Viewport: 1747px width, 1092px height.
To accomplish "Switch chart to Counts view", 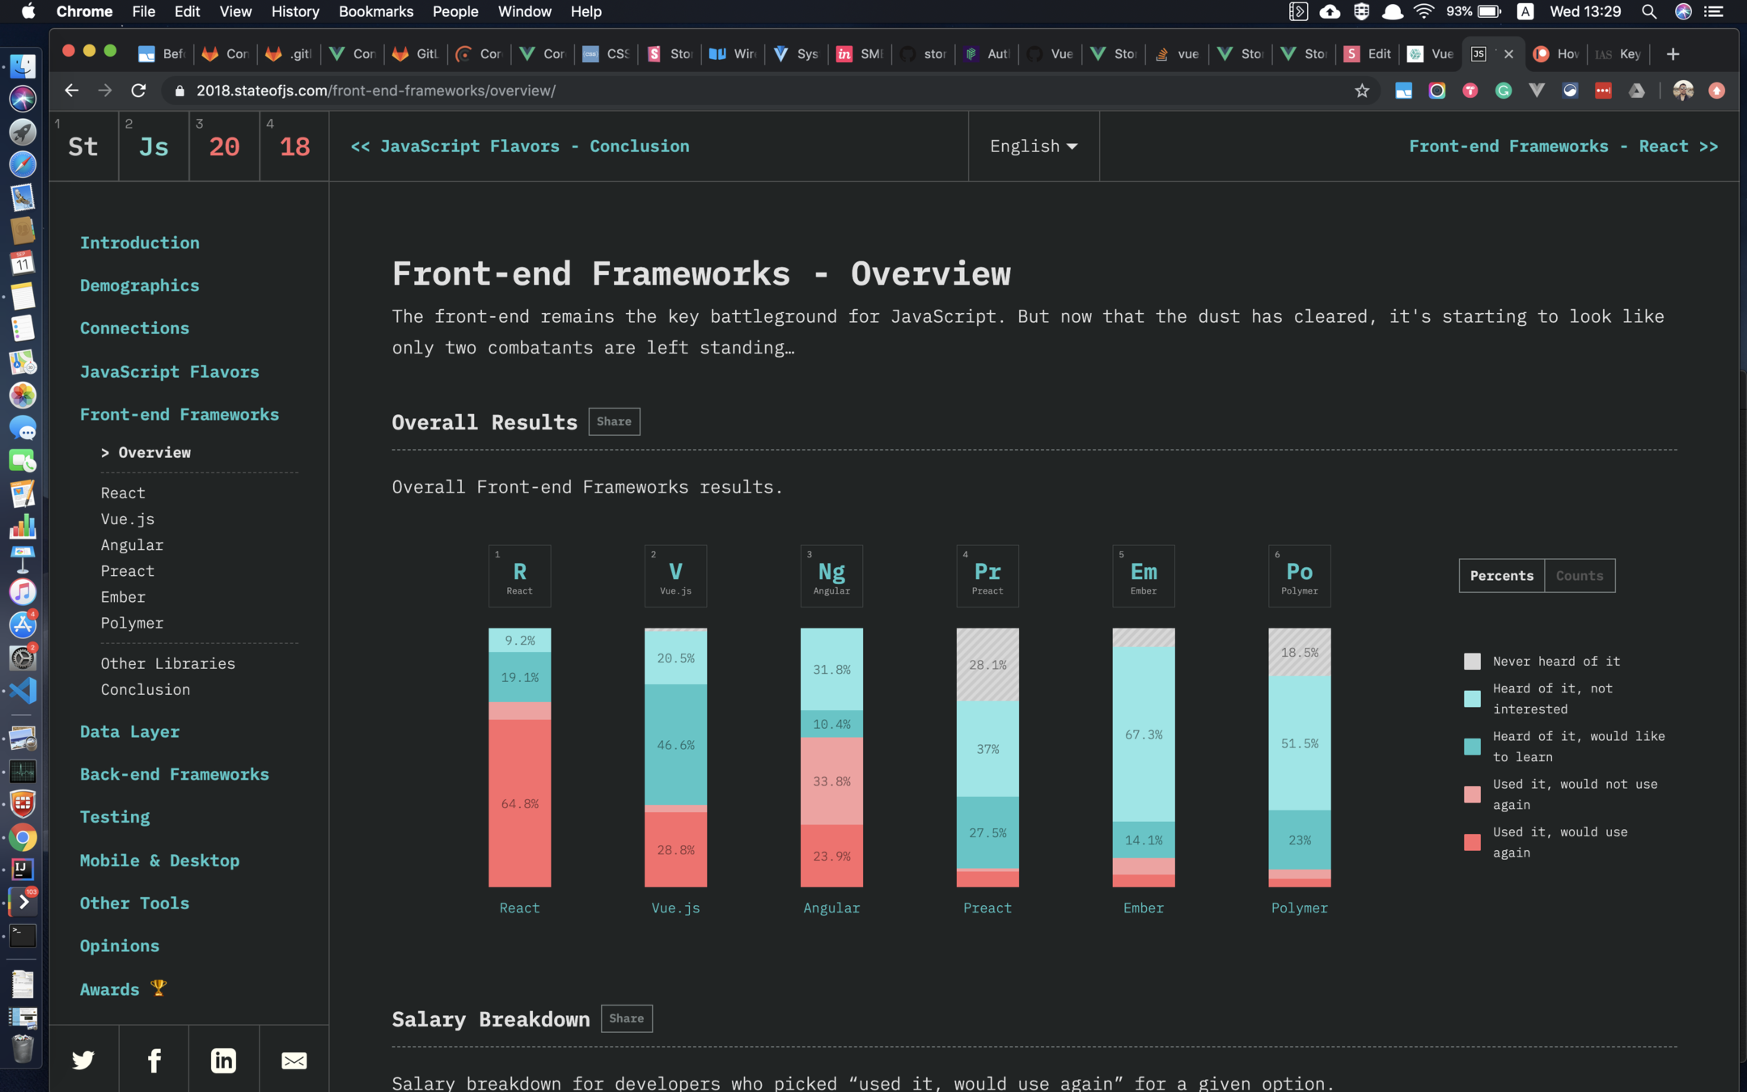I will 1579,576.
